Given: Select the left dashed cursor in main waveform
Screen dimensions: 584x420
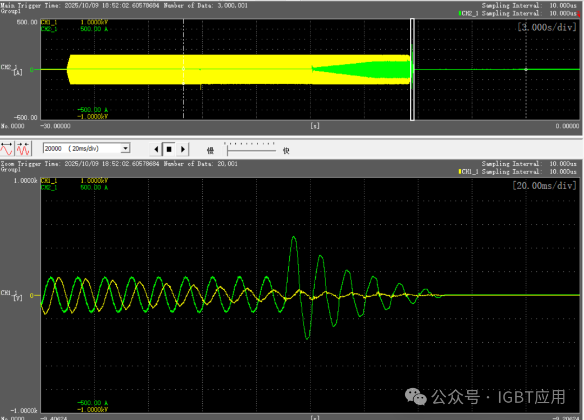Looking at the screenshot, I should (x=183, y=69).
